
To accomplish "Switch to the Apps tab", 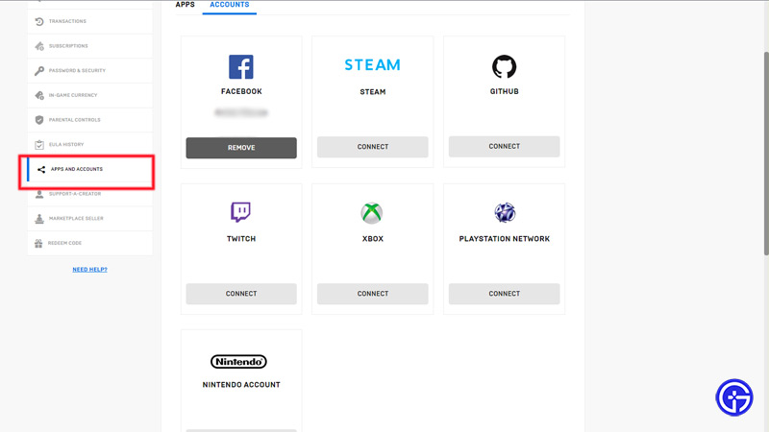I will [x=185, y=5].
